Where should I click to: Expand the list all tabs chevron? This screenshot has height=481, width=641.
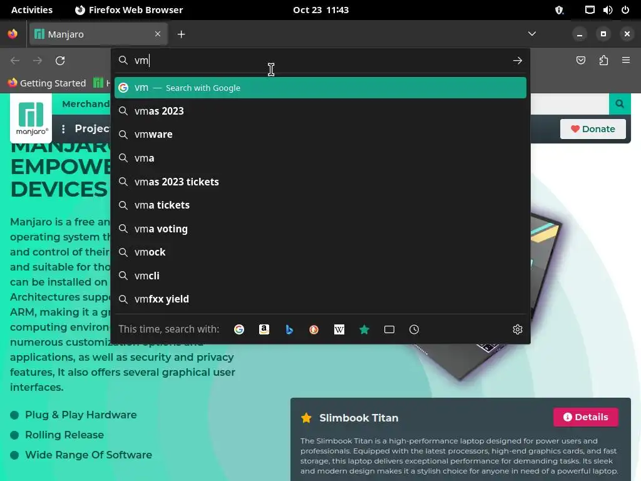(532, 34)
